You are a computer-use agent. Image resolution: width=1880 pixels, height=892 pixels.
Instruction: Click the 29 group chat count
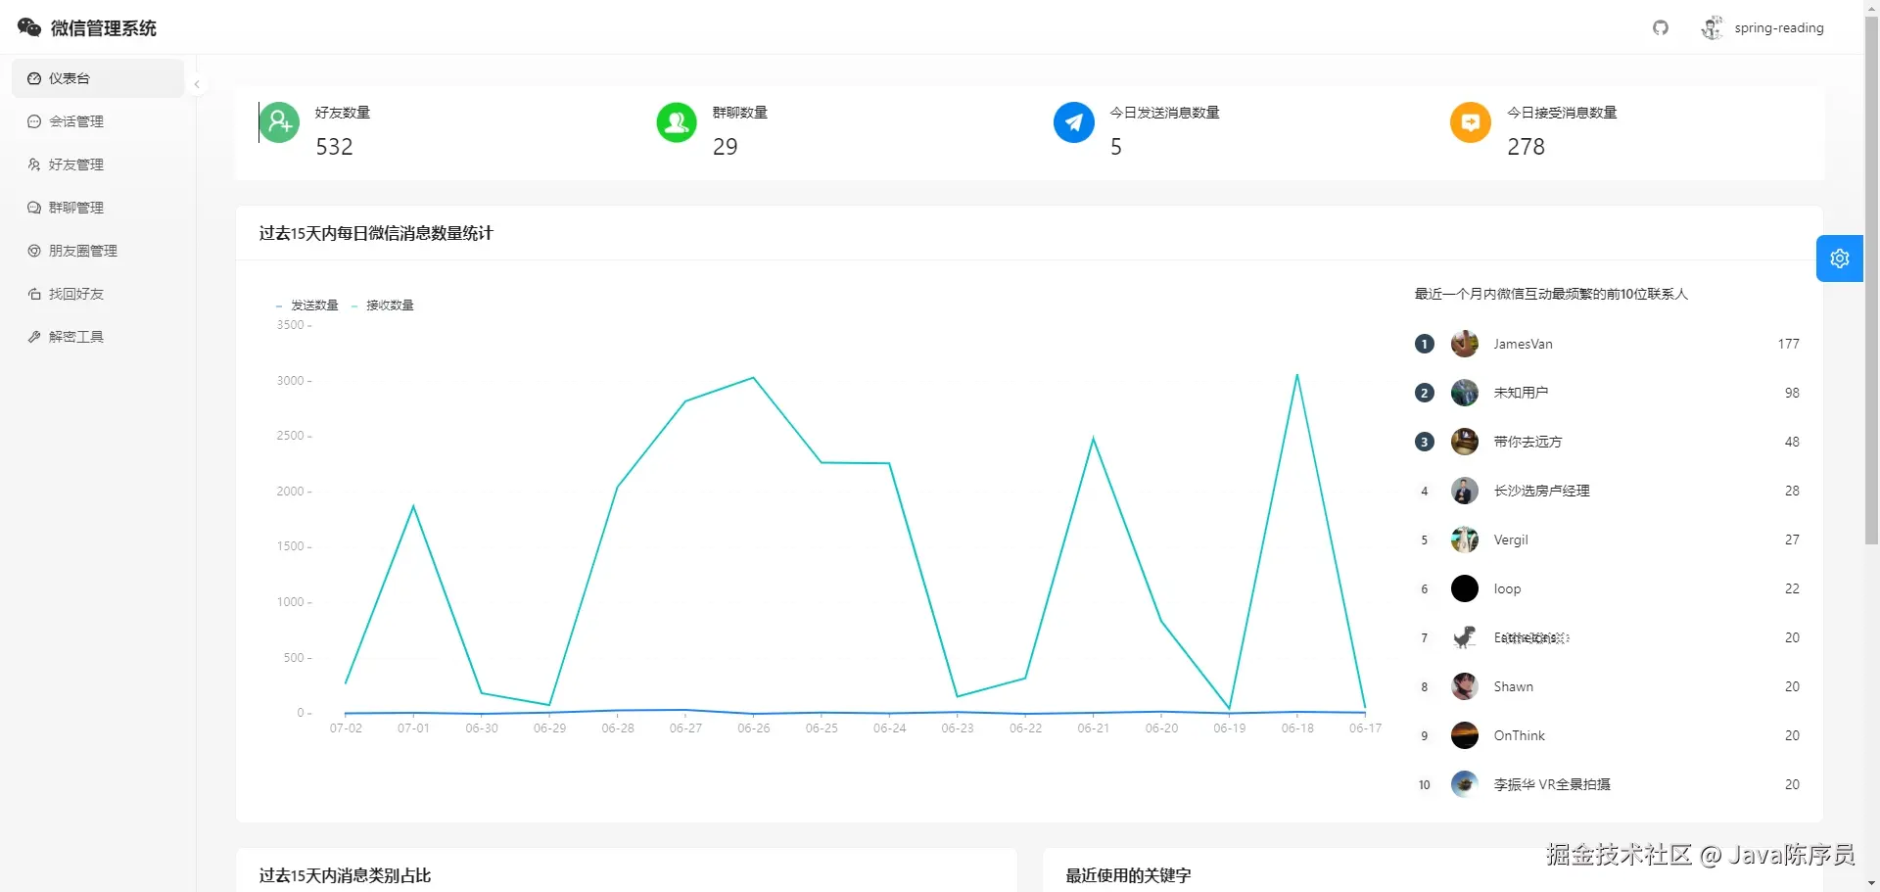coord(726,147)
